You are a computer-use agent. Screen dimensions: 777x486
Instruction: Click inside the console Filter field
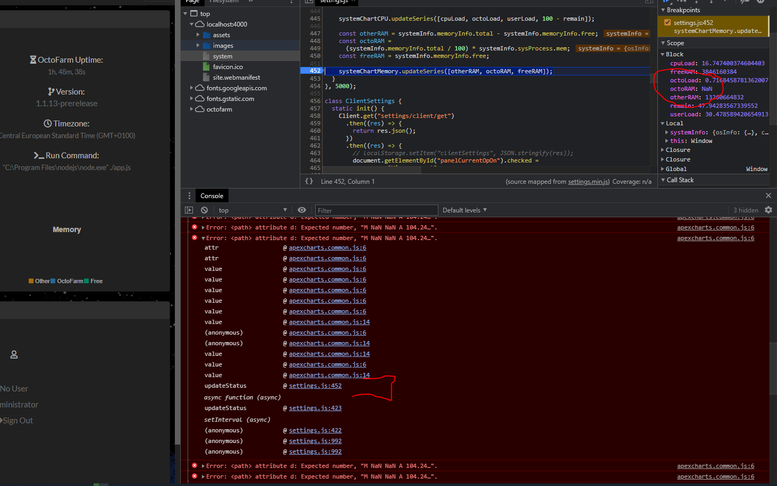click(376, 210)
